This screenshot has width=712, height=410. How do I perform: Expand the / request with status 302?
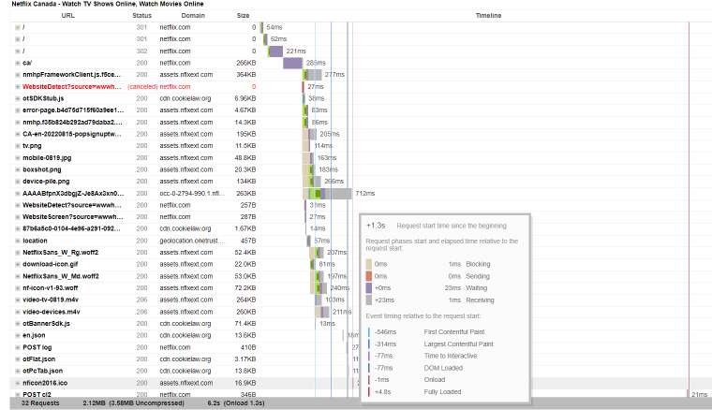pyautogui.click(x=17, y=51)
